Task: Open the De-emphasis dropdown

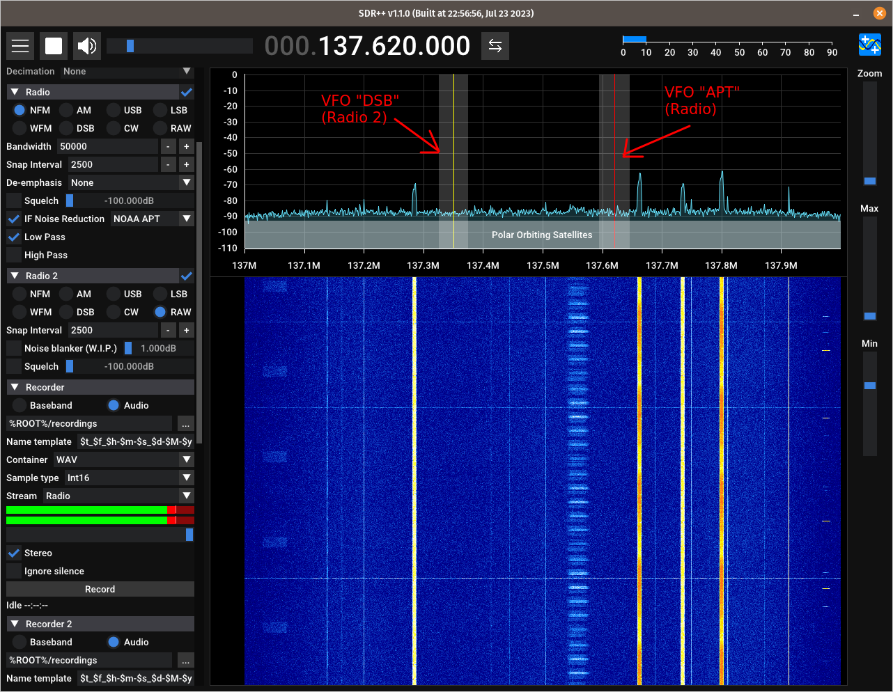Action: [x=131, y=182]
